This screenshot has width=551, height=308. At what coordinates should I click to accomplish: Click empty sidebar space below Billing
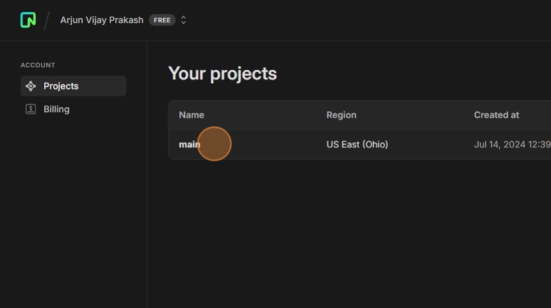73,211
